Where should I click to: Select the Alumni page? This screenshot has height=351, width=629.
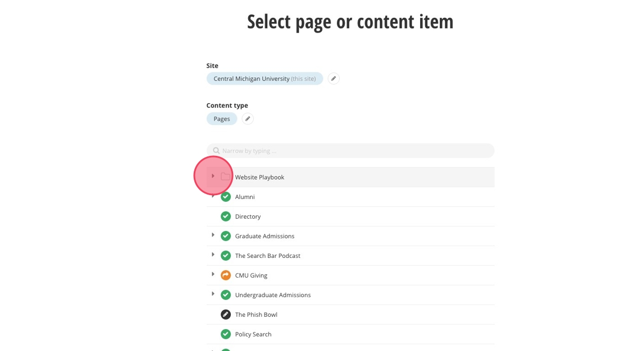(x=245, y=197)
